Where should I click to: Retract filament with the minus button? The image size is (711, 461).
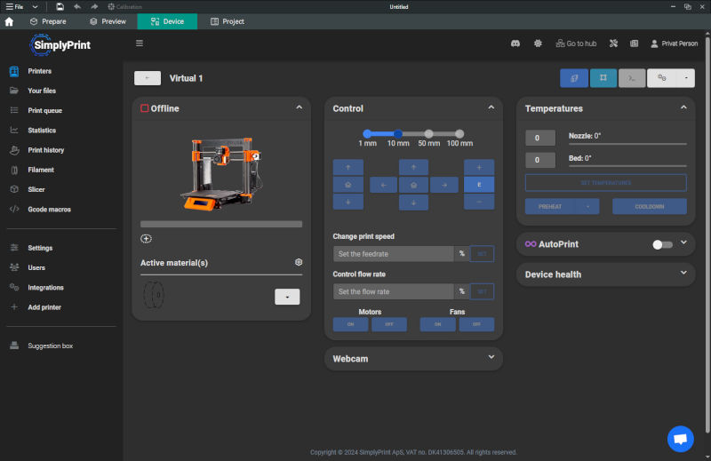(479, 202)
